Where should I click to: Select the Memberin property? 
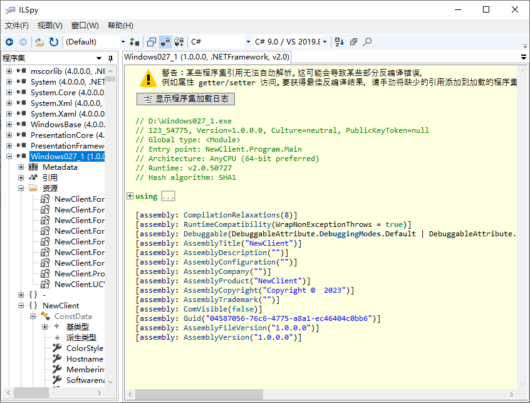pos(85,370)
